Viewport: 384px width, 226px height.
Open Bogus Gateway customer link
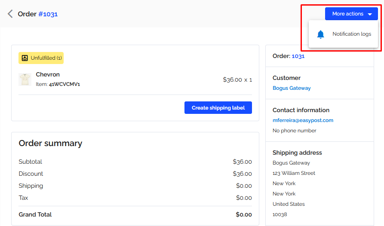[292, 88]
